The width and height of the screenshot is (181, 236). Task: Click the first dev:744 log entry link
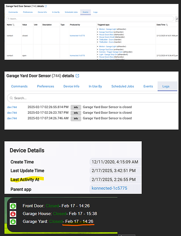pyautogui.click(x=12, y=107)
